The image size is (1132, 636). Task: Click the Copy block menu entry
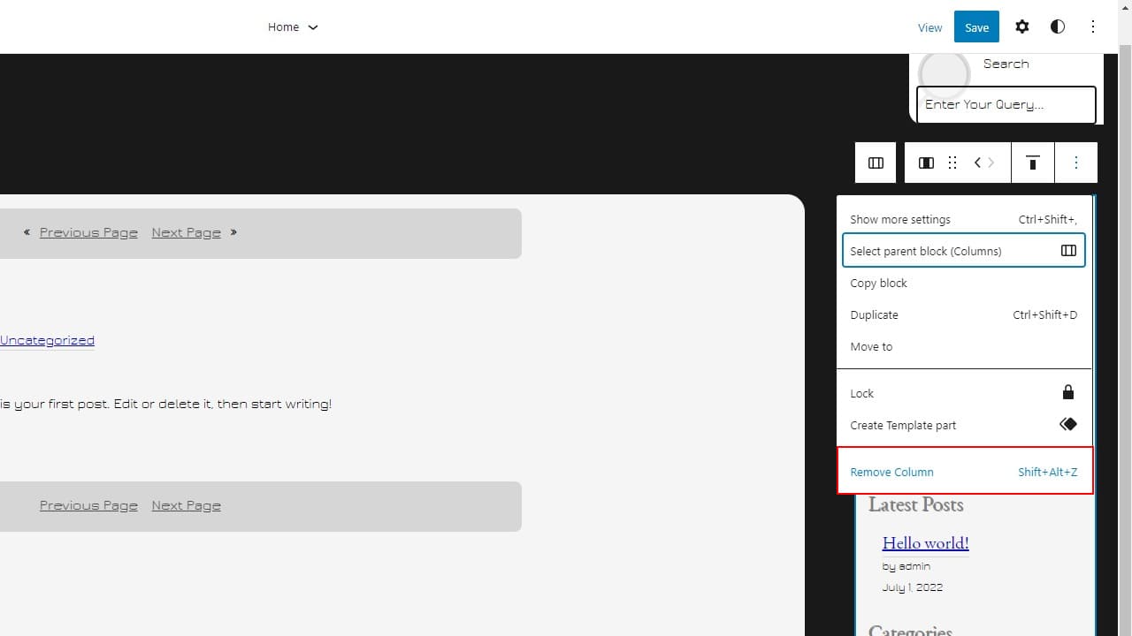(878, 283)
